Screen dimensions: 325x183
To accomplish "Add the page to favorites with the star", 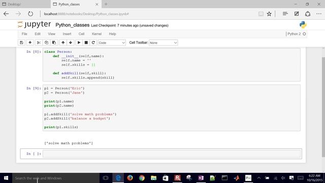I will pyautogui.click(x=269, y=14).
